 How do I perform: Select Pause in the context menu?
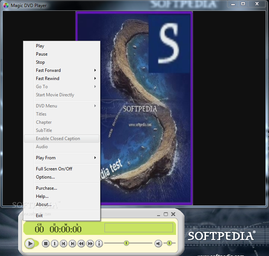pyautogui.click(x=62, y=54)
